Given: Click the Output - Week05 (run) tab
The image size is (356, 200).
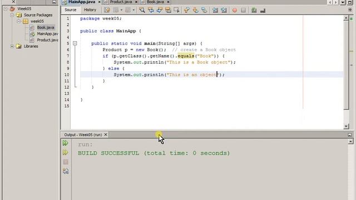Looking at the screenshot, I should [83, 134].
